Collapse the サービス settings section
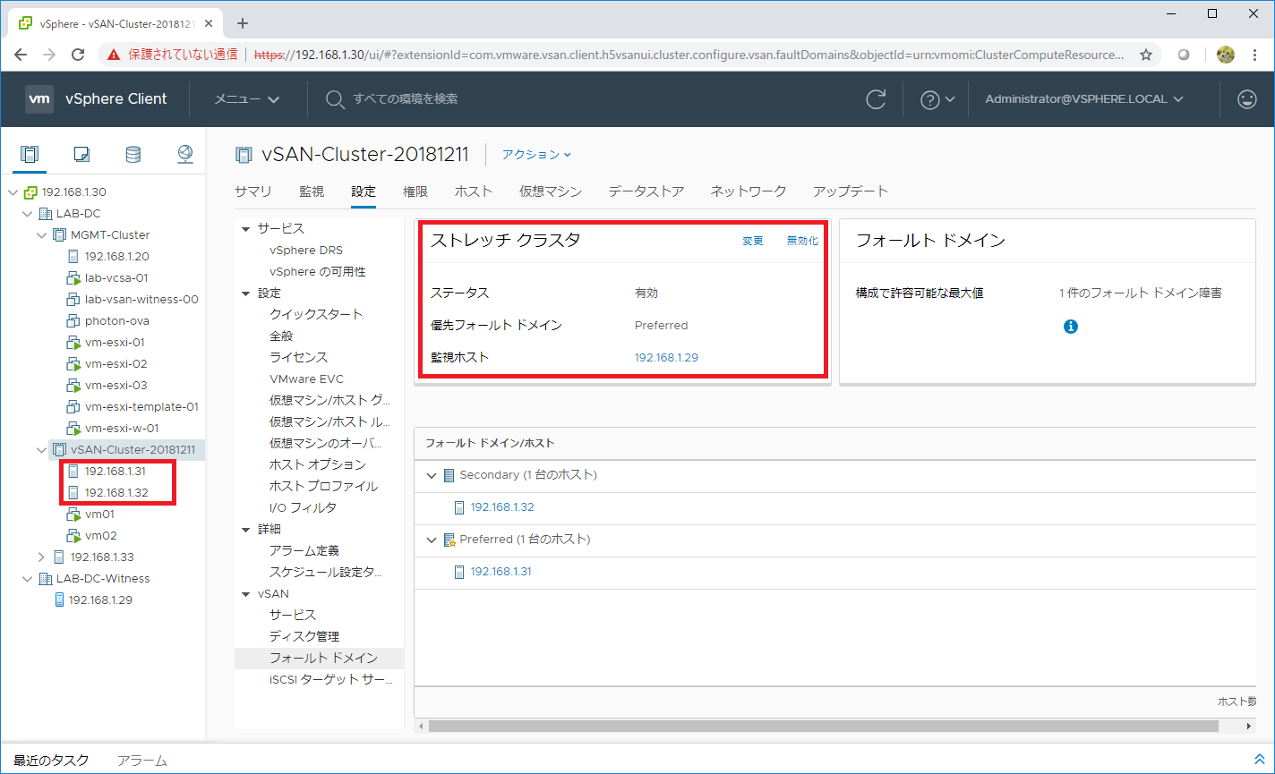The width and height of the screenshot is (1275, 774). pos(246,229)
